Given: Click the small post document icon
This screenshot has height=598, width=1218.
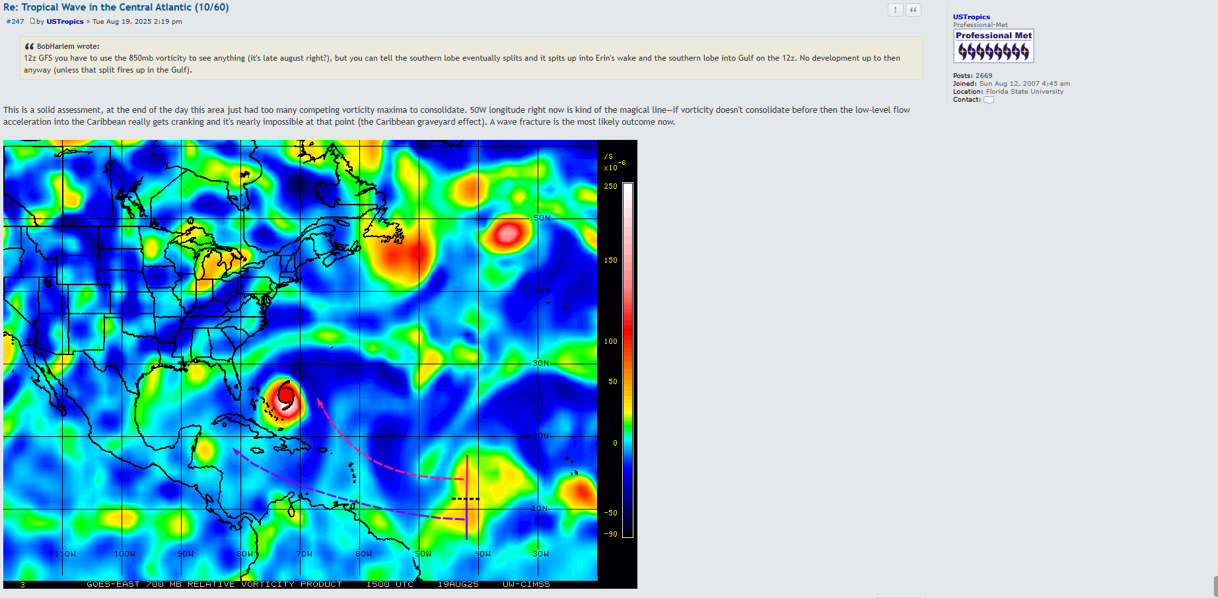Looking at the screenshot, I should click(32, 21).
